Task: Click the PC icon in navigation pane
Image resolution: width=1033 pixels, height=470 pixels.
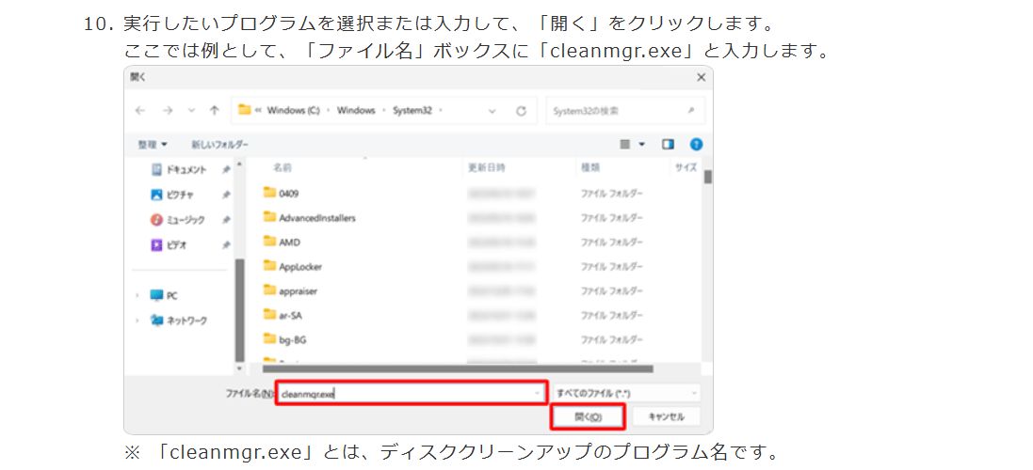Action: point(156,296)
